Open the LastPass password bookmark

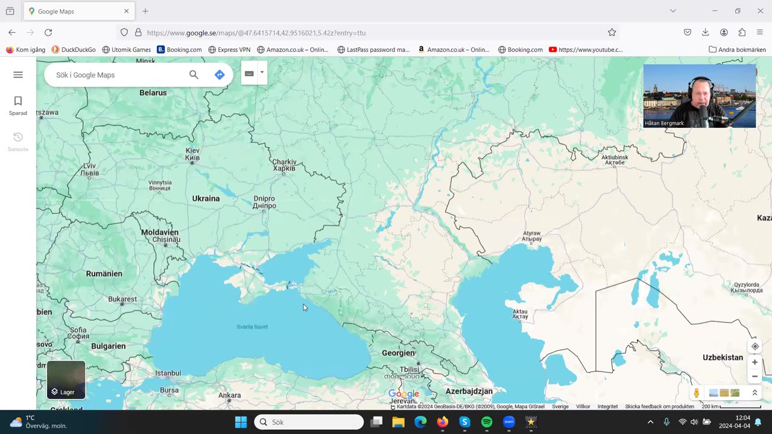pyautogui.click(x=373, y=49)
